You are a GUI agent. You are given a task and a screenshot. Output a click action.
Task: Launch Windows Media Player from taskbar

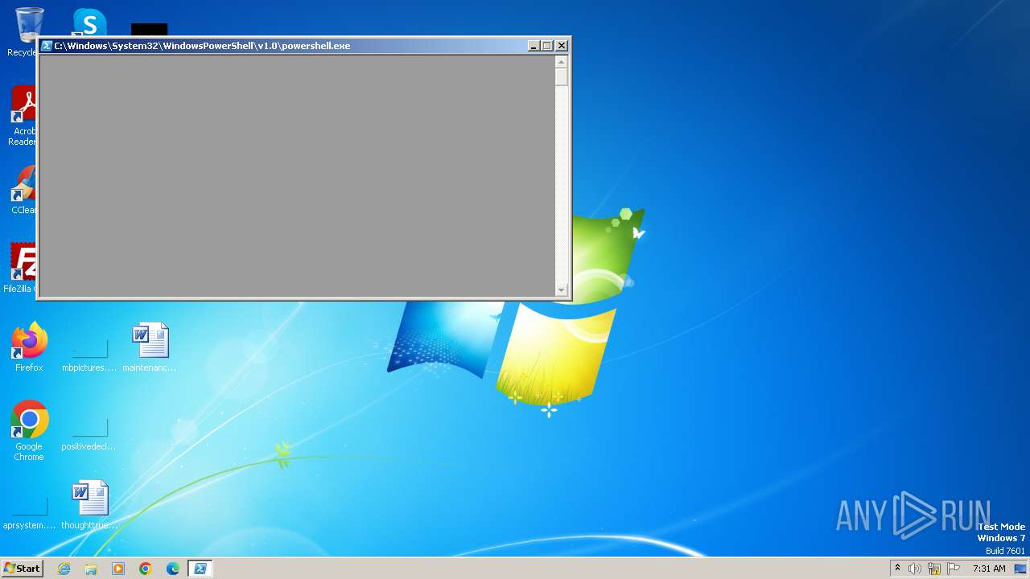pyautogui.click(x=118, y=569)
